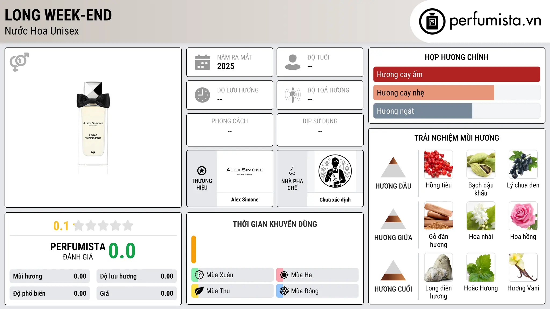Click the Mùi hương 0.00 rating row

(x=50, y=276)
